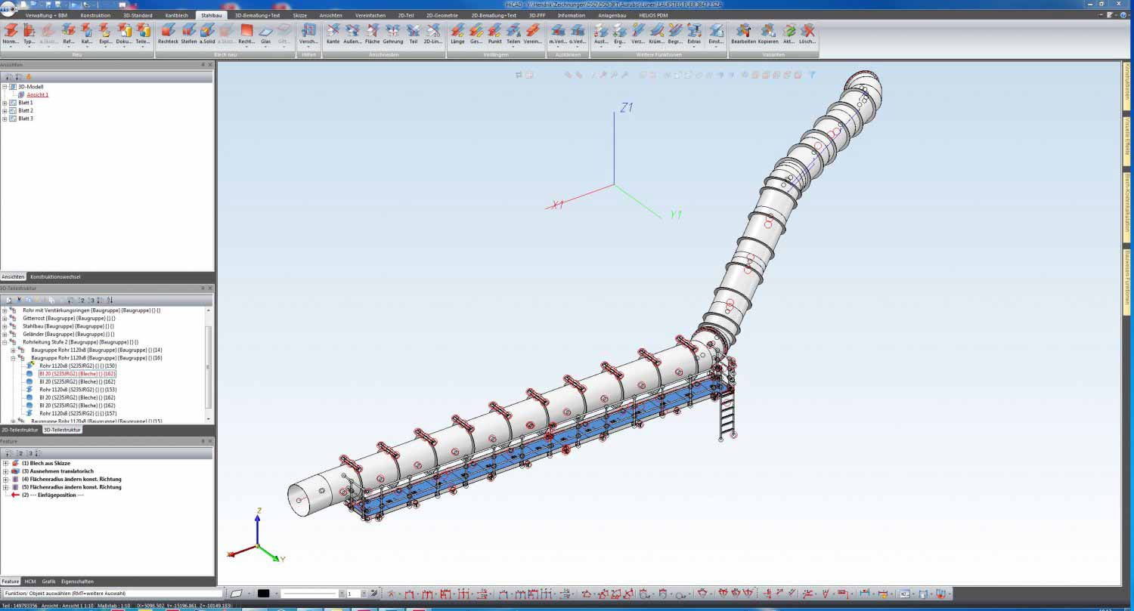Viewport: 1134px width, 611px height.
Task: Open the Eigenschaften tab at bottom
Action: (x=77, y=582)
